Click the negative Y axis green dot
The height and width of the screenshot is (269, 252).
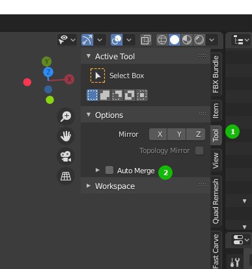point(50,100)
